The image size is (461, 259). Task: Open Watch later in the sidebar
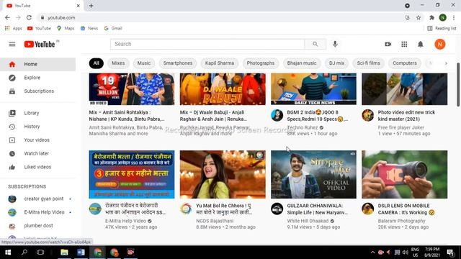click(38, 153)
